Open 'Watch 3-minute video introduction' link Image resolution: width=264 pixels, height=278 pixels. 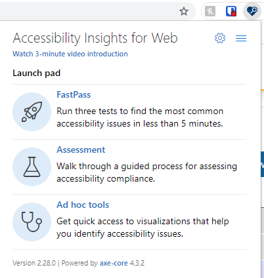70,54
